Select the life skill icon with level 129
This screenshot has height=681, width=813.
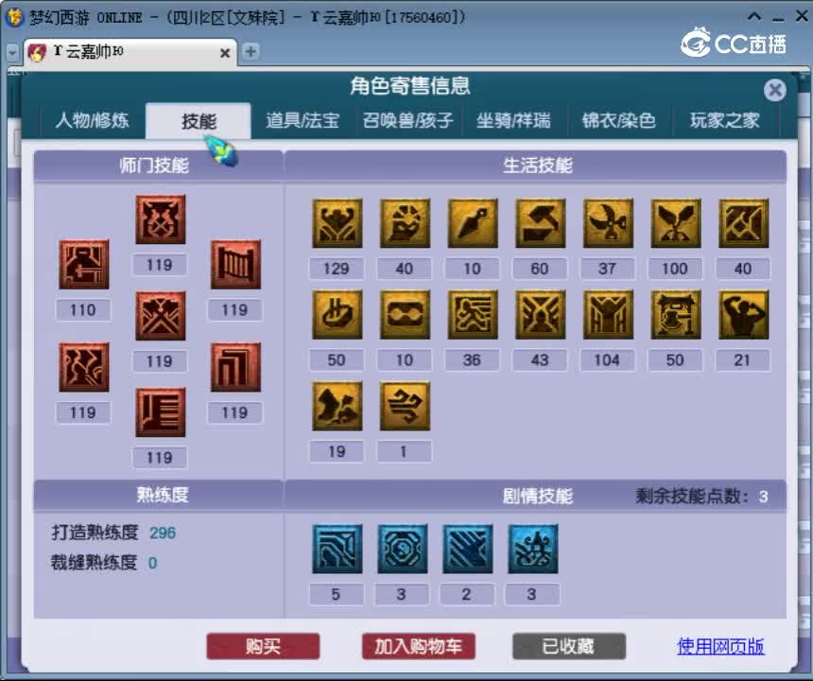point(337,223)
